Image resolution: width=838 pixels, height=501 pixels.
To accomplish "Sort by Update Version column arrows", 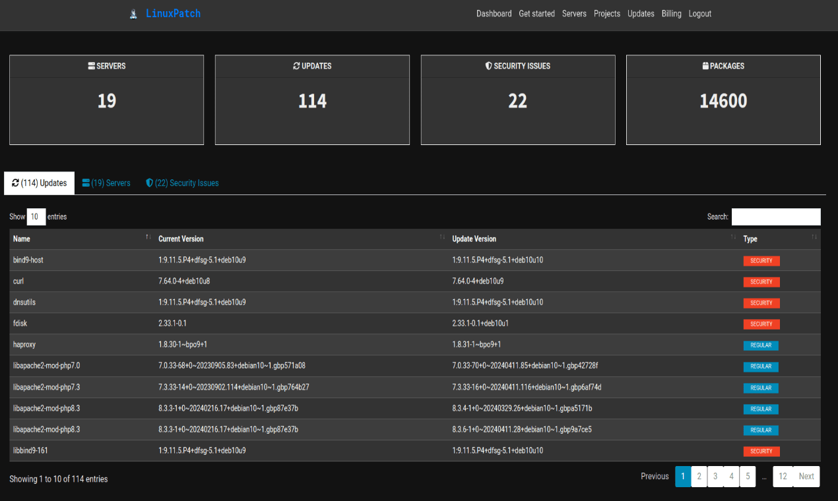I will coord(733,237).
